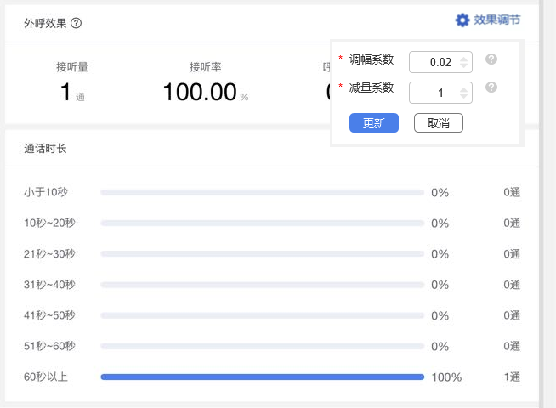This screenshot has height=408, width=556.
Task: Click the 10秒~20秒 duration bar
Action: pyautogui.click(x=262, y=224)
